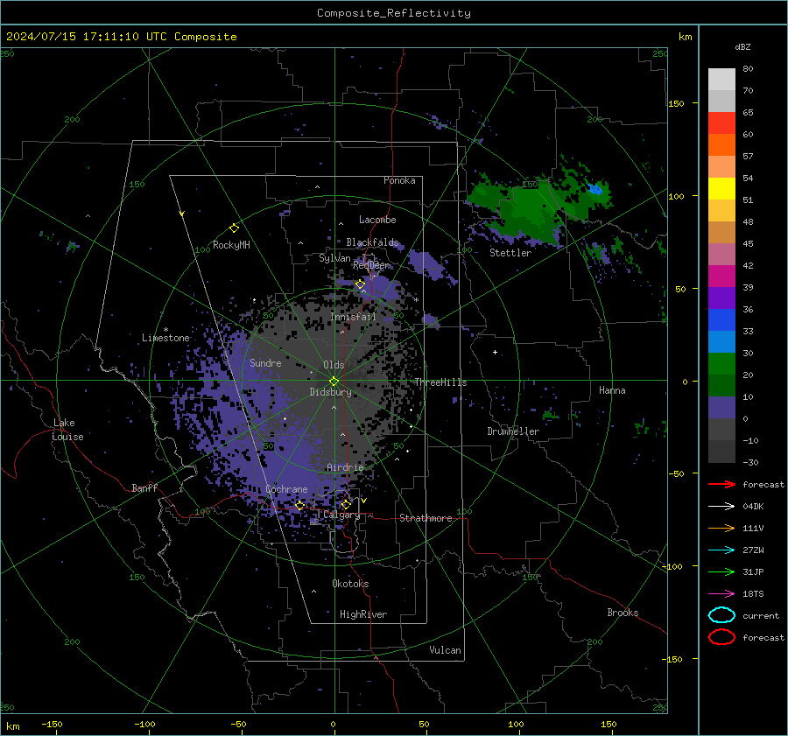Click the magenta 18TS arrow in the legend
This screenshot has width=788, height=736.
coord(721,594)
